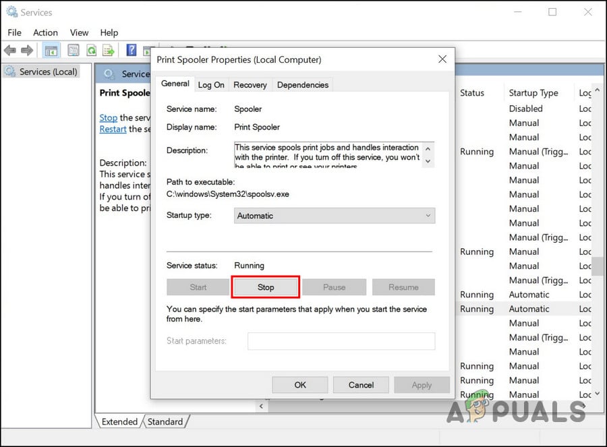Switch to the Standard view tab
The image size is (607, 447).
165,422
